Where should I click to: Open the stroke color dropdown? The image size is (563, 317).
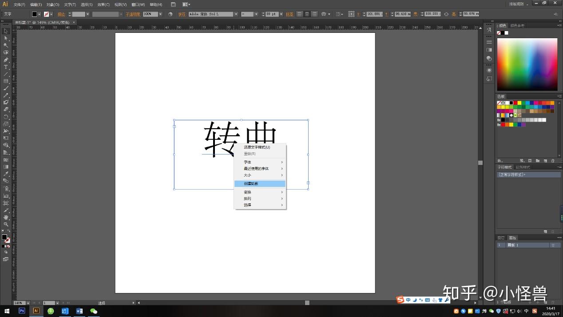coord(51,14)
